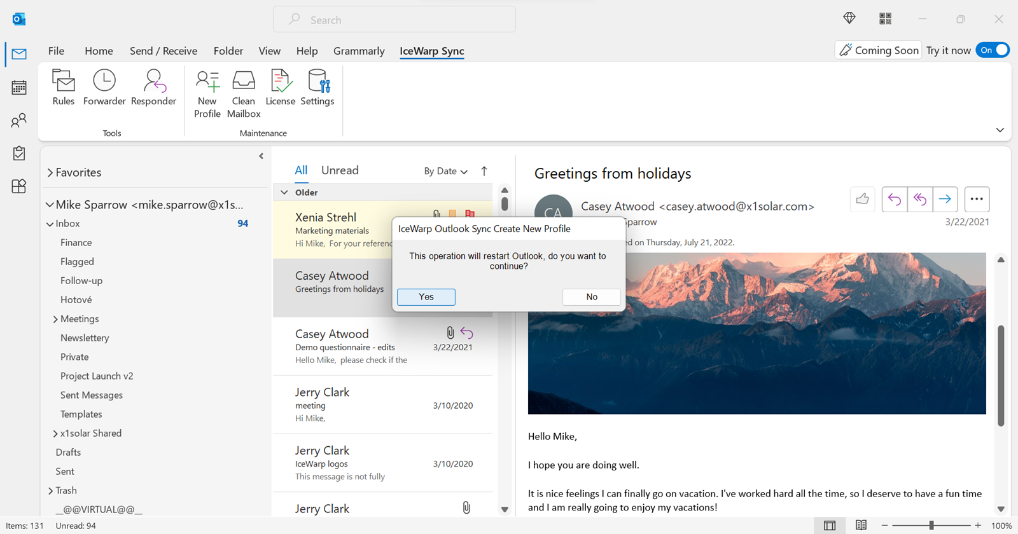Expand the Trash folder
Image resolution: width=1018 pixels, height=534 pixels.
coord(50,491)
